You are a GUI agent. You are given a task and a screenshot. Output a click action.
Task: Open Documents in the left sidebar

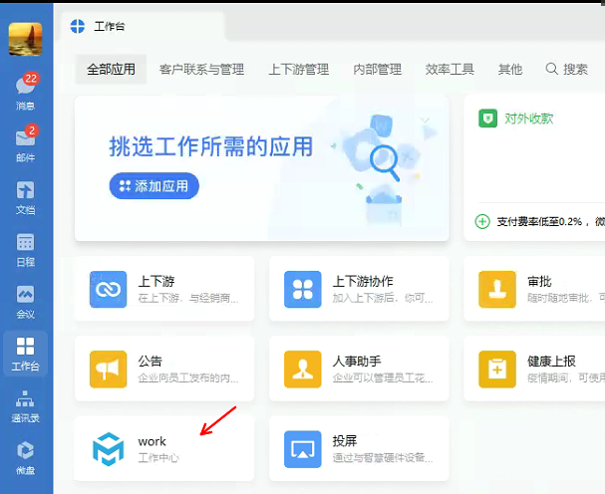(x=25, y=195)
